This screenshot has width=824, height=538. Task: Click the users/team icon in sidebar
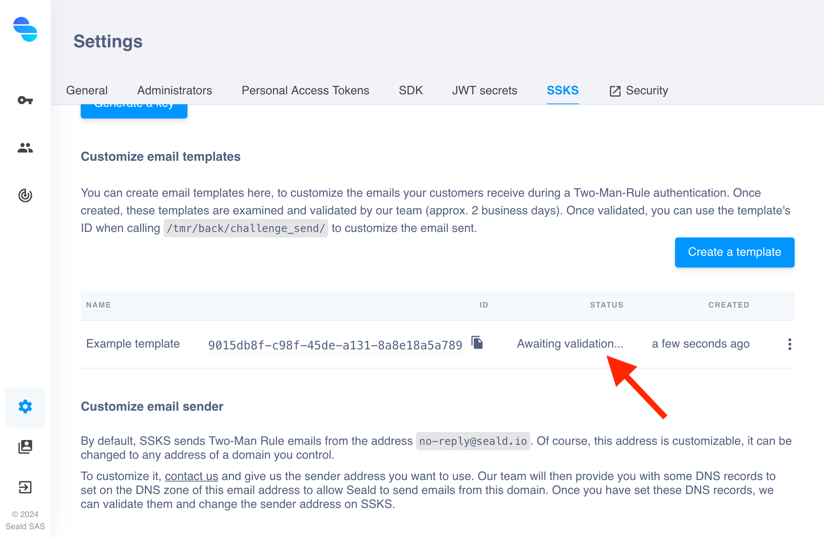25,148
